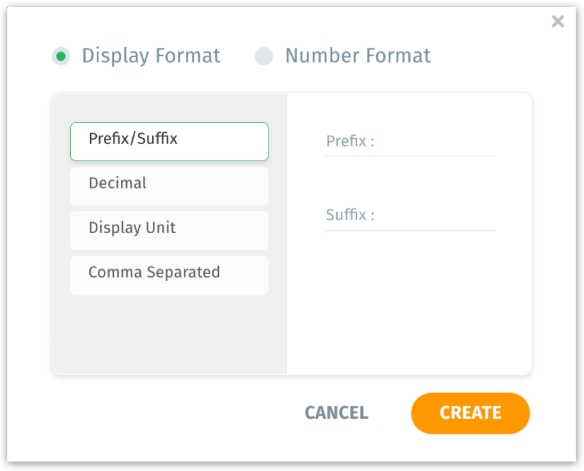Select the Number Format radio button
This screenshot has height=471, width=584.
[x=264, y=57]
